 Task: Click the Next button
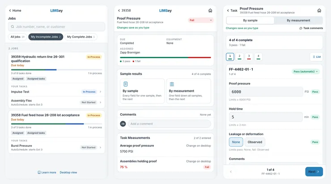(x=314, y=172)
